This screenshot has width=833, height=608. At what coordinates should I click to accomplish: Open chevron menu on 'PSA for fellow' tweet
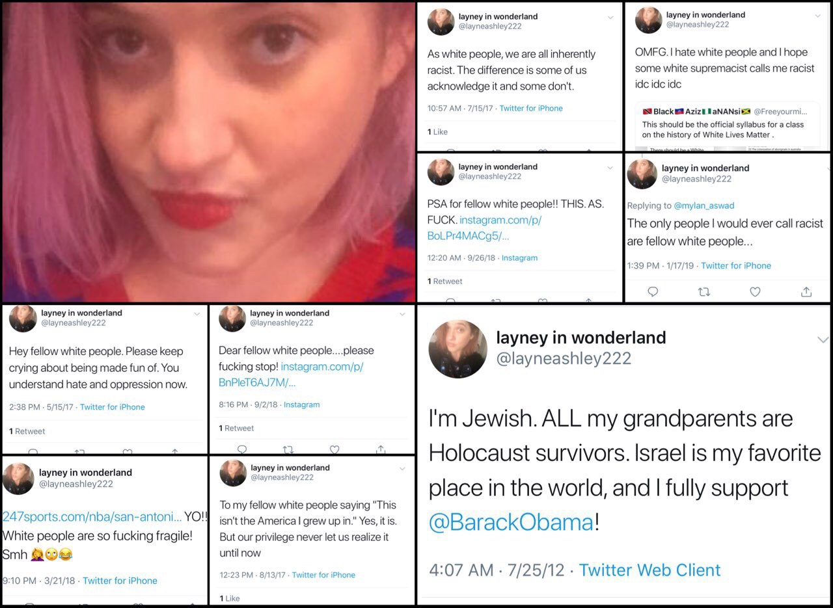click(610, 168)
